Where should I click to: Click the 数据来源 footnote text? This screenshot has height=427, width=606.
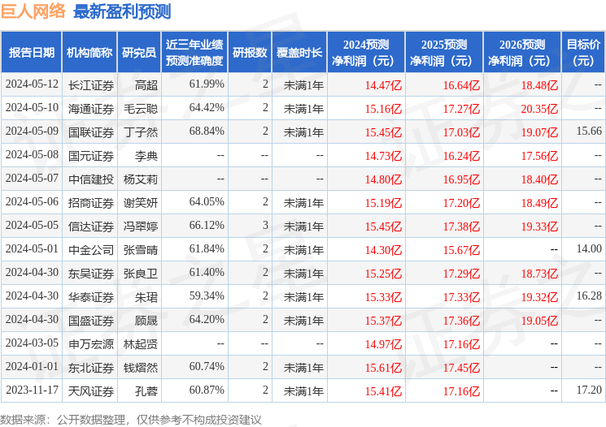(131, 419)
